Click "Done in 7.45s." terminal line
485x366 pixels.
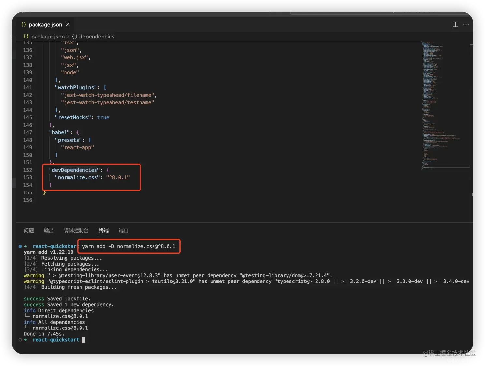pos(44,334)
